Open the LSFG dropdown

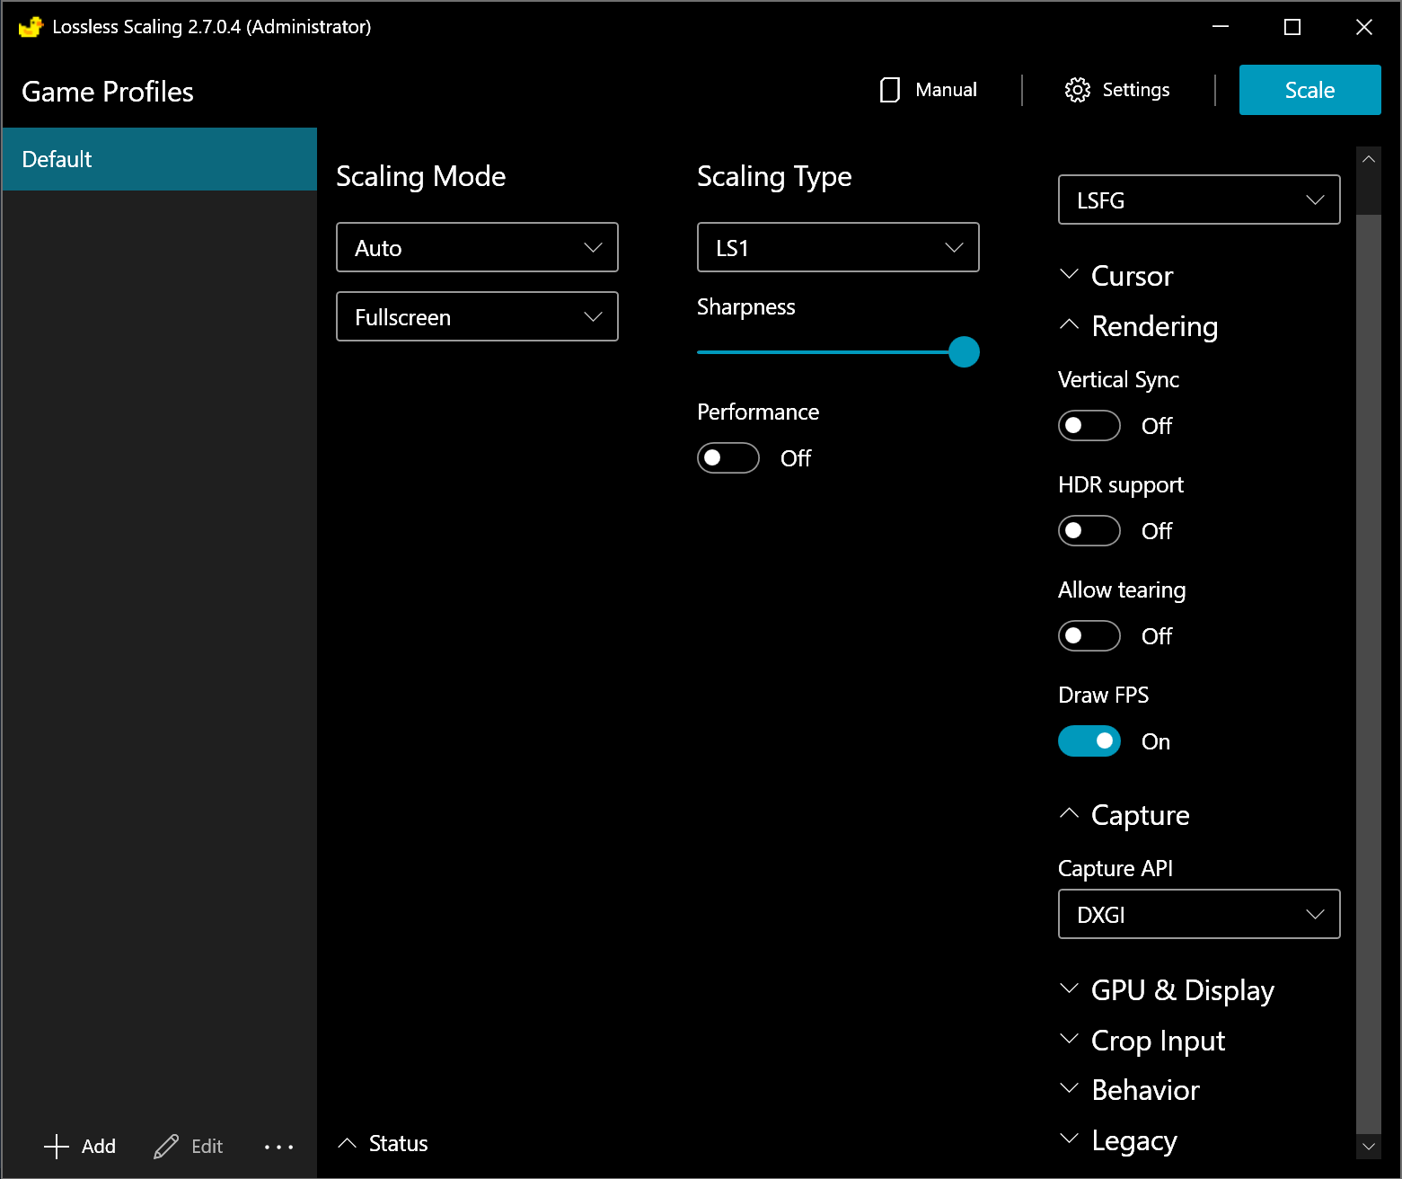[1199, 199]
